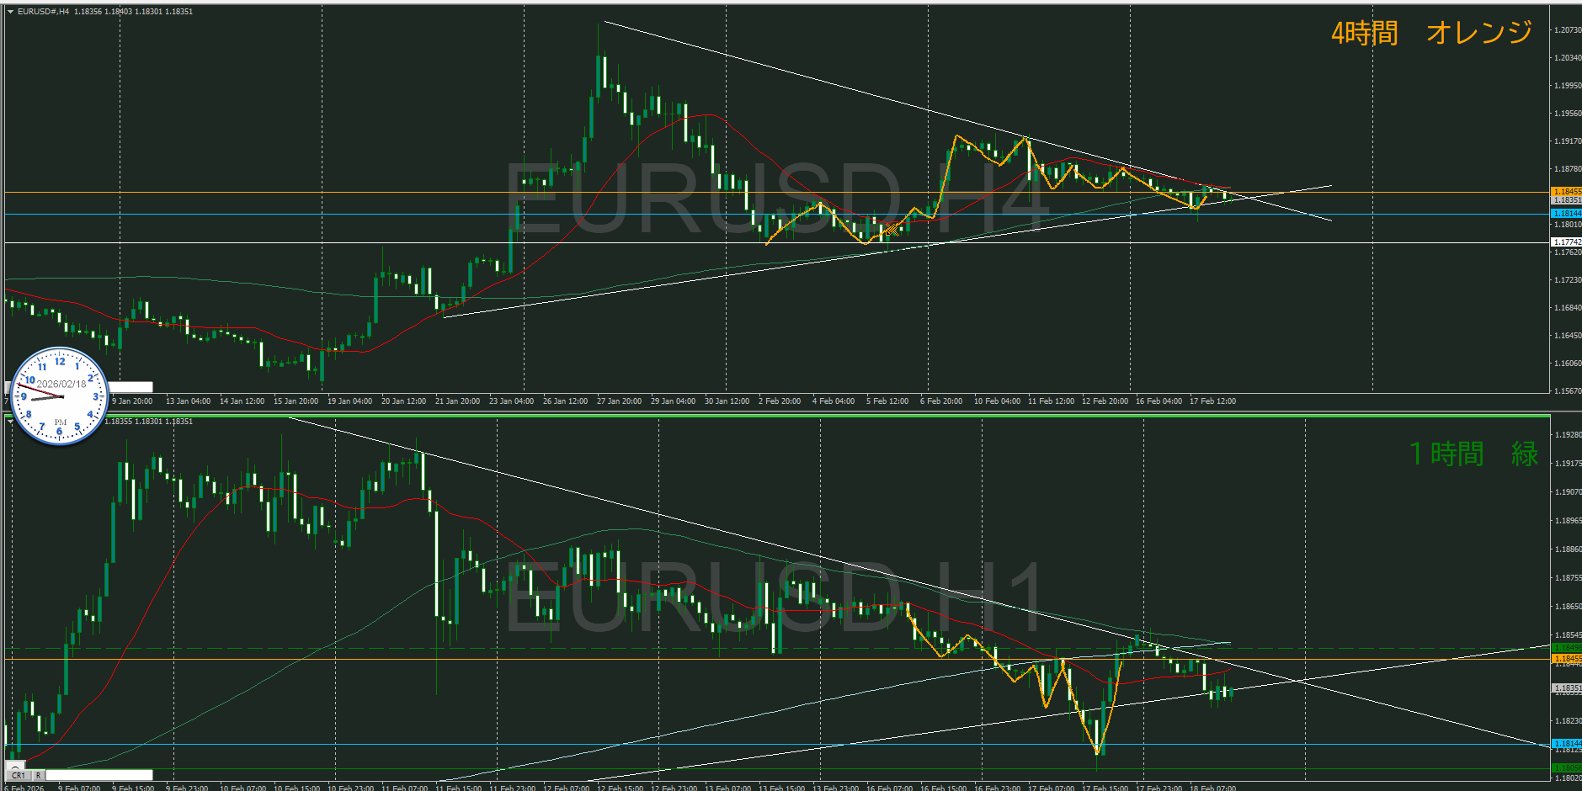The image size is (1582, 791).
Task: Click the blue 1.18144 price tag on the H1 chart
Action: click(1566, 744)
